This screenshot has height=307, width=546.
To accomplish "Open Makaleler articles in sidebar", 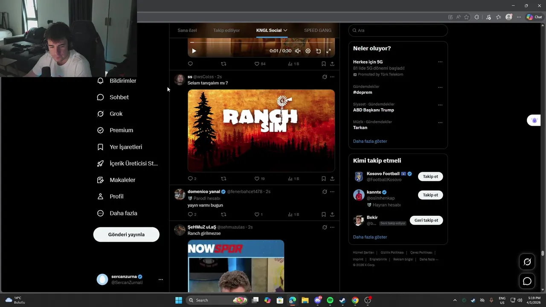I will click(116, 180).
